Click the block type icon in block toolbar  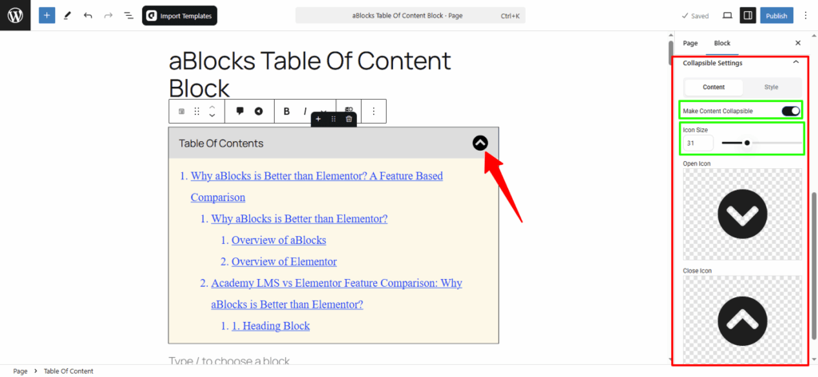pos(181,112)
